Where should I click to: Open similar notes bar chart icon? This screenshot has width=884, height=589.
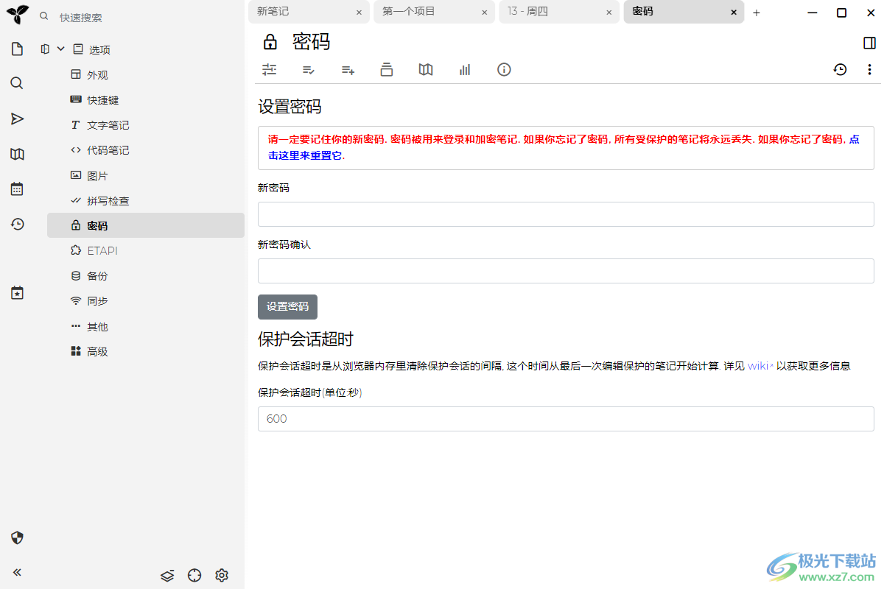(465, 69)
